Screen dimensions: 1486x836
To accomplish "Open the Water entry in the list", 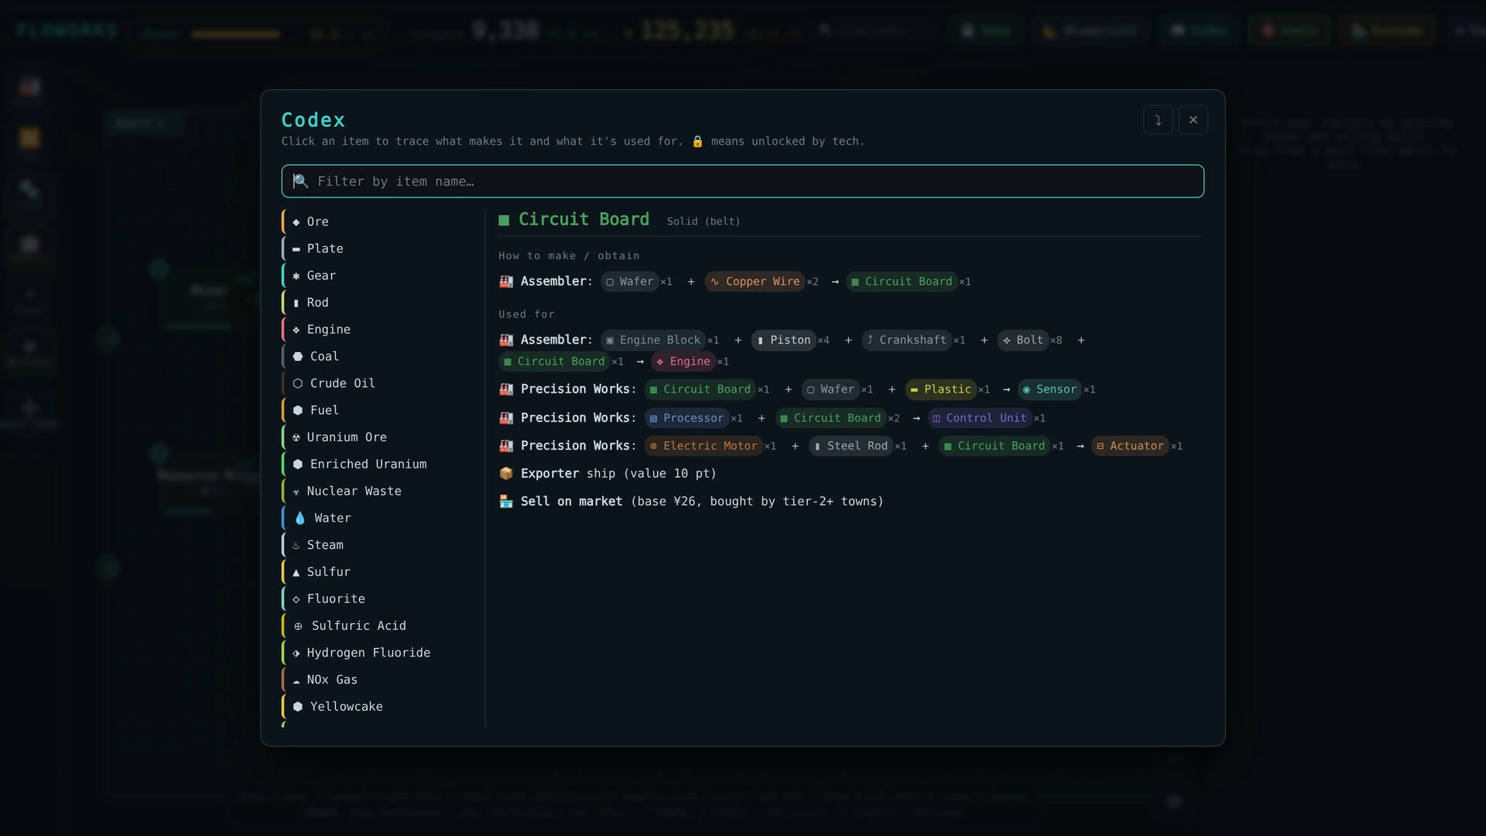I will pyautogui.click(x=382, y=518).
